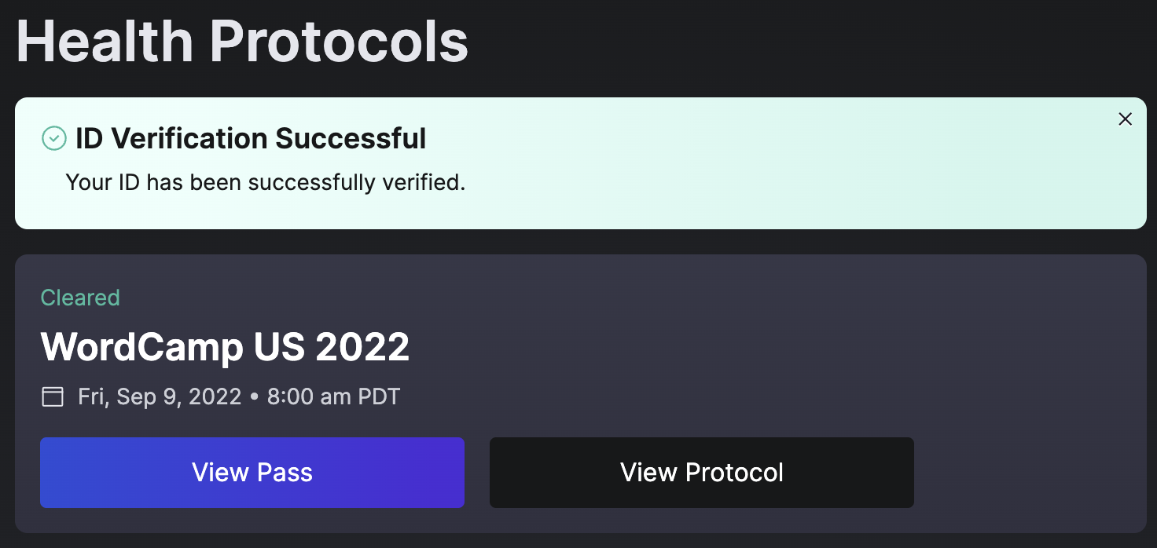This screenshot has height=548, width=1157.
Task: Click the circled check next to ID Verification Successful
Action: tap(53, 138)
